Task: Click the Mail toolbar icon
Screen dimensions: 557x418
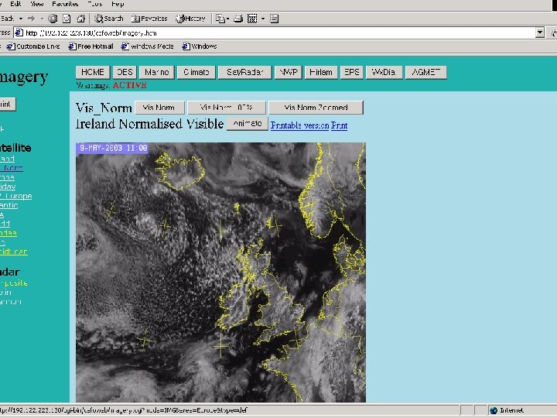Action: [x=220, y=19]
